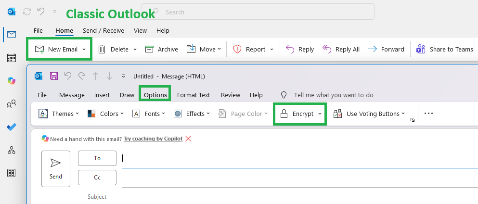Click Undo in main Outlook title bar

41,12
